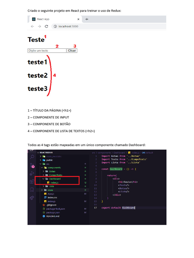Click 'default' symbol in the breadcrumb

[149, 153]
